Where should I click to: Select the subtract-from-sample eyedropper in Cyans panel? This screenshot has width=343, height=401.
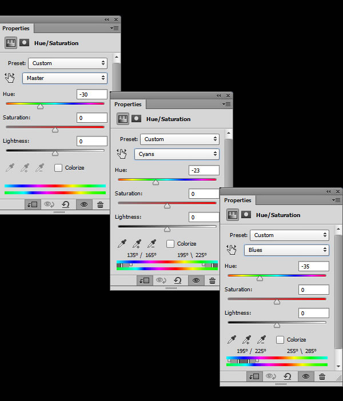[152, 244]
